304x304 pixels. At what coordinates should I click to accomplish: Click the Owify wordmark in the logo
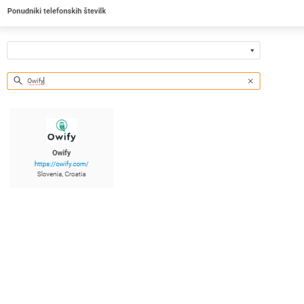[61, 137]
